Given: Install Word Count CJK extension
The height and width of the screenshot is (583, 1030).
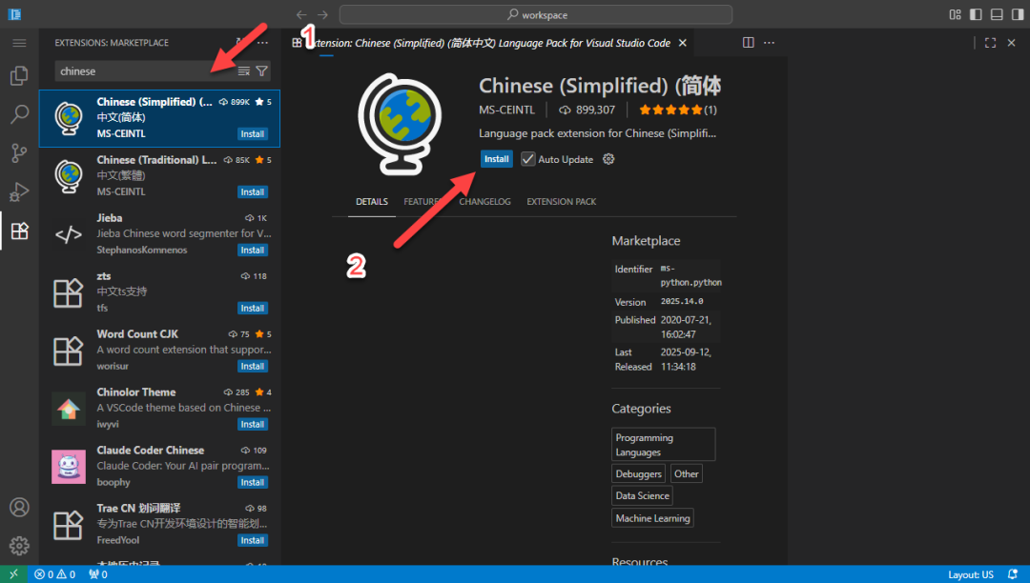Looking at the screenshot, I should (252, 366).
